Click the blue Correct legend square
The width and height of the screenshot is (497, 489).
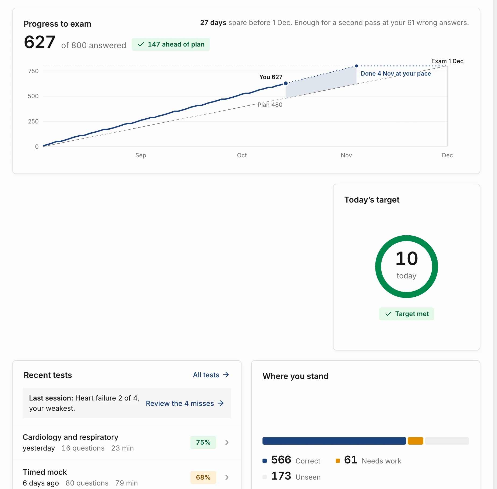tap(265, 461)
